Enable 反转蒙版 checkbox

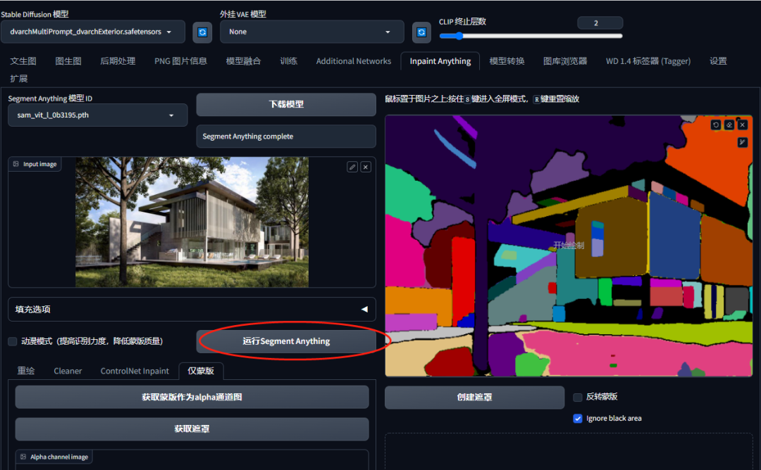tap(578, 398)
